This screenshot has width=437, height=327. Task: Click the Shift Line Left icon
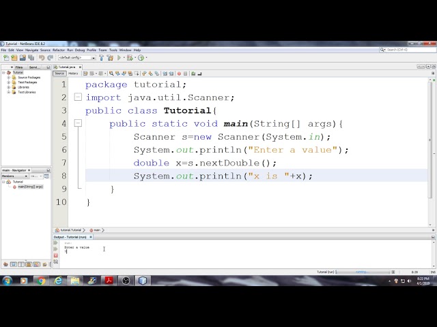tap(165, 74)
